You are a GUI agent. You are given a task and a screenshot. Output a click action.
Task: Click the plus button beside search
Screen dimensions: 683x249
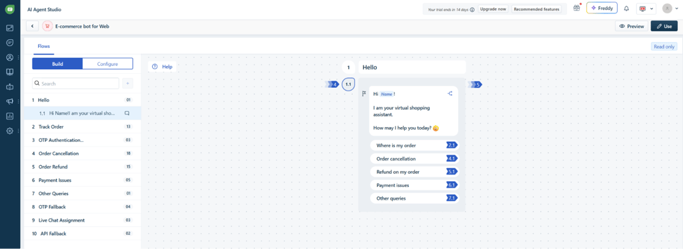(127, 83)
